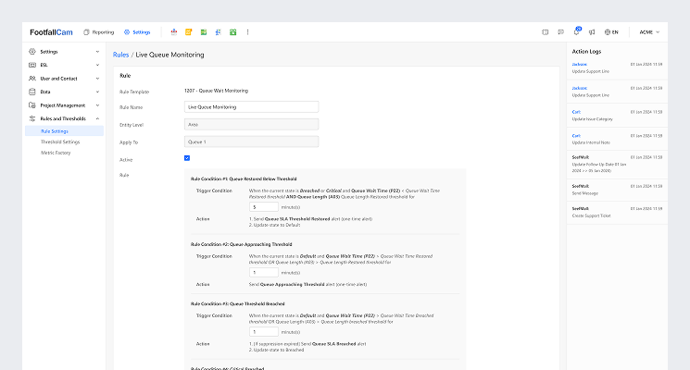
Task: Open Metric Factory in the sidebar
Action: point(56,153)
